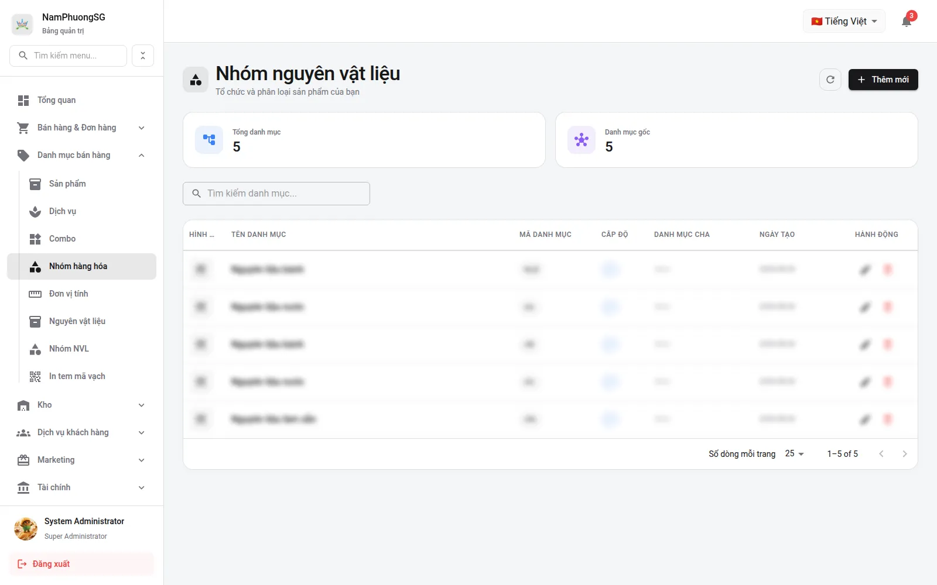Select the Combo icon in sidebar
Screen dimensions: 937x585
(x=35, y=239)
